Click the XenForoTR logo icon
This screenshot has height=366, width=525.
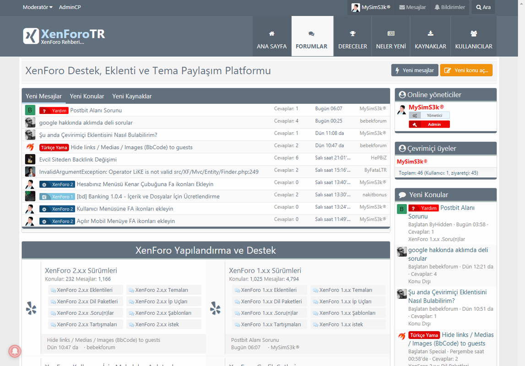pos(31,36)
